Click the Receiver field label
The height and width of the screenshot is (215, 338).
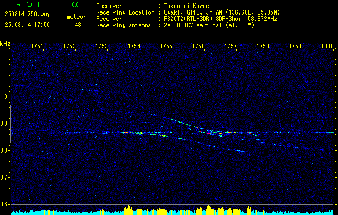coord(109,19)
